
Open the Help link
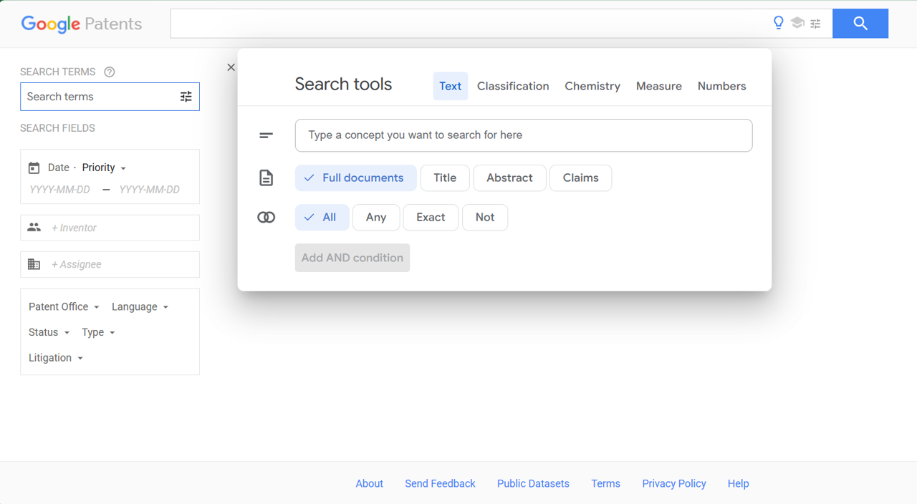pyautogui.click(x=739, y=484)
